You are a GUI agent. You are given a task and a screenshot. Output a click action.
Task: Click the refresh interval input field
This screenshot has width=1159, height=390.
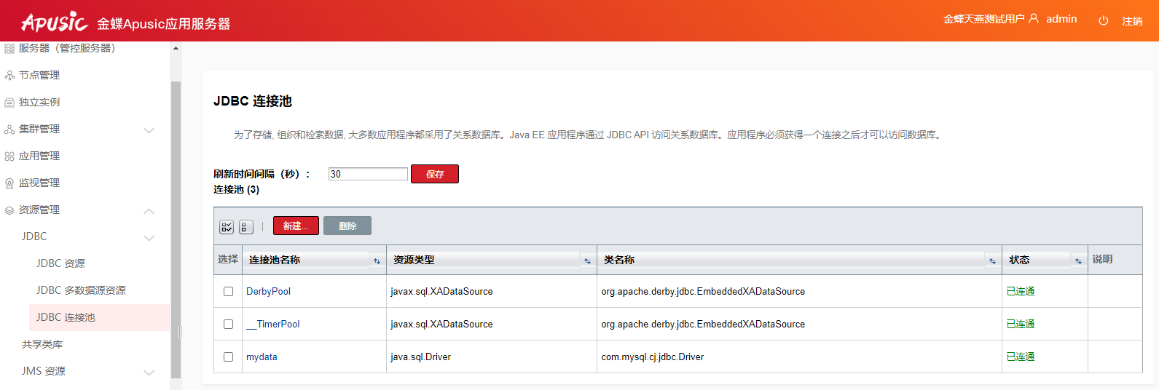tap(367, 174)
